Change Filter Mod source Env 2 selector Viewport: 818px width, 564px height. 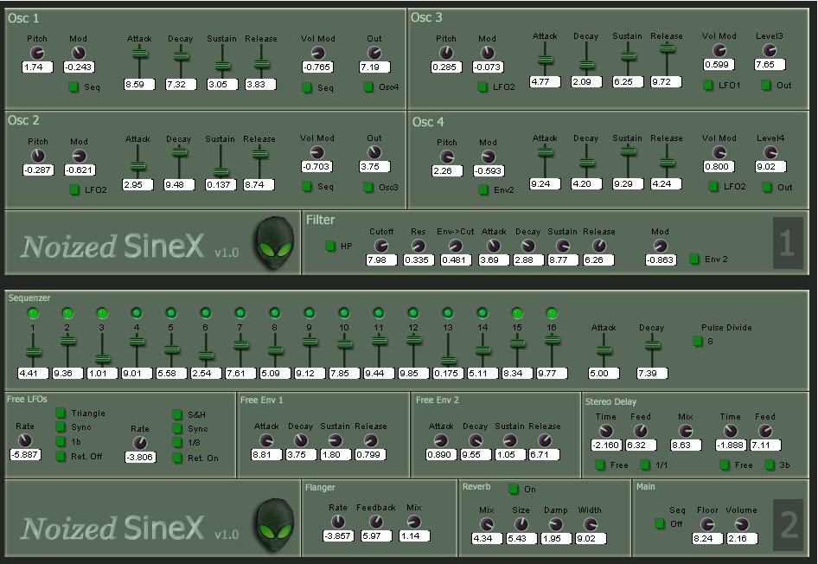coord(693,259)
